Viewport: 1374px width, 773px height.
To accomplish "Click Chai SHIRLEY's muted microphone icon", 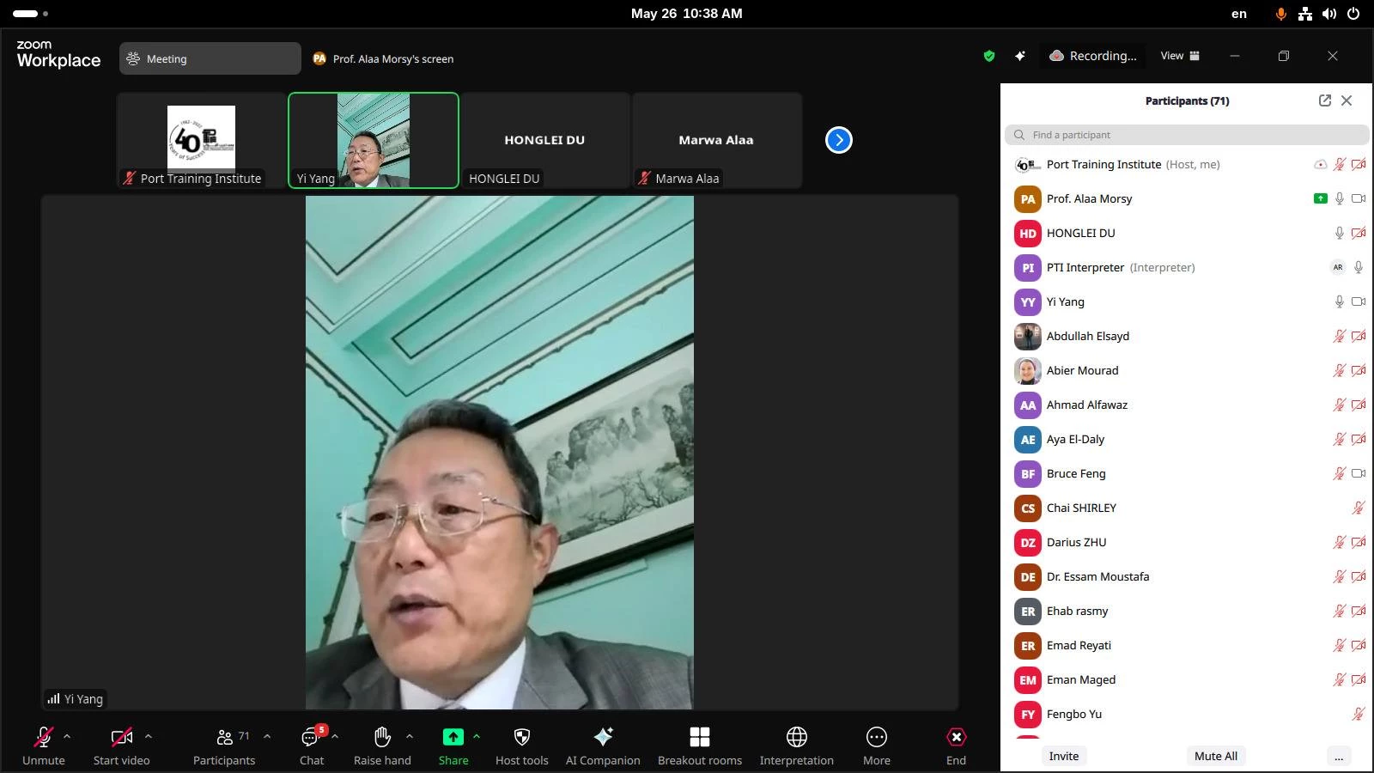I will 1359,508.
